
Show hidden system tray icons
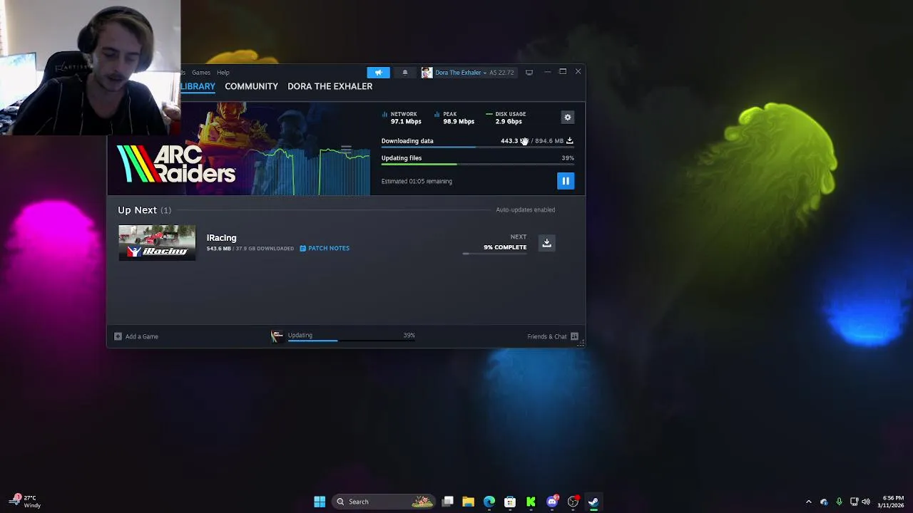(808, 502)
